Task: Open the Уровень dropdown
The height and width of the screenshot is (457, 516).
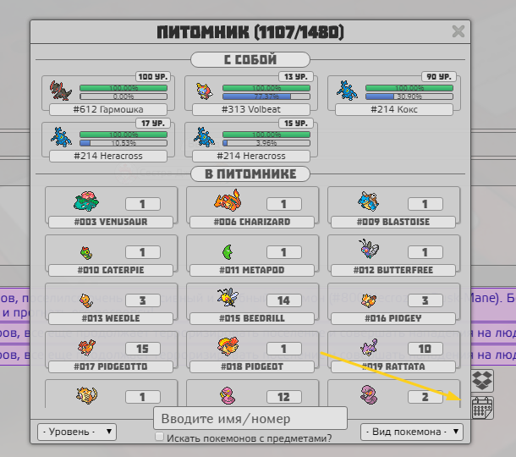Action: coord(77,432)
